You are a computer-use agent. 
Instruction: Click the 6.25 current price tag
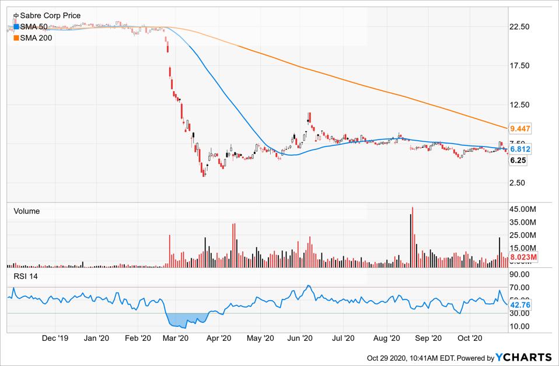click(x=518, y=161)
